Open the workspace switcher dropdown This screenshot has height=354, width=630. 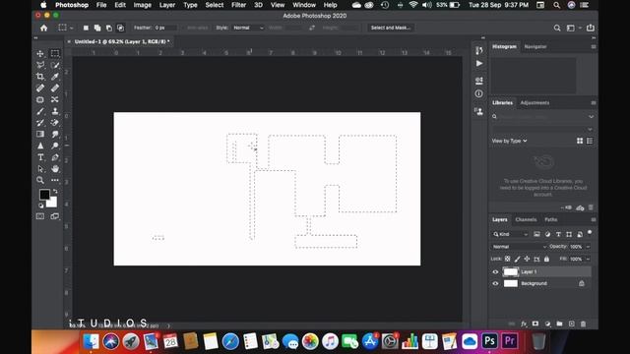[x=574, y=28]
